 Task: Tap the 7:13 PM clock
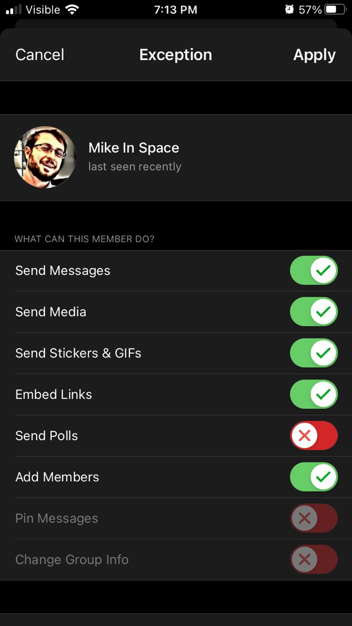click(x=176, y=9)
